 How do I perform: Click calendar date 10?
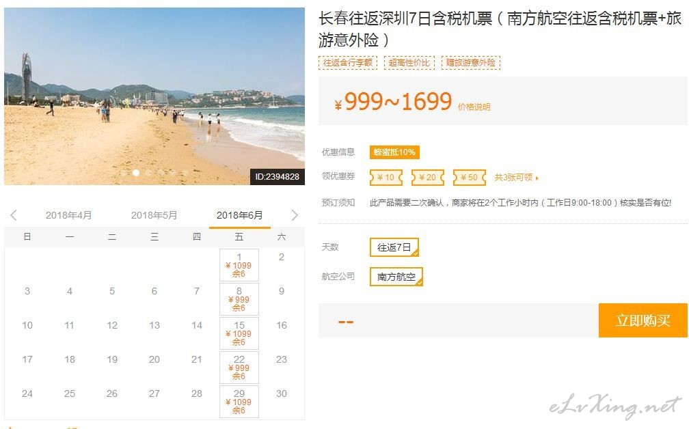tap(27, 325)
